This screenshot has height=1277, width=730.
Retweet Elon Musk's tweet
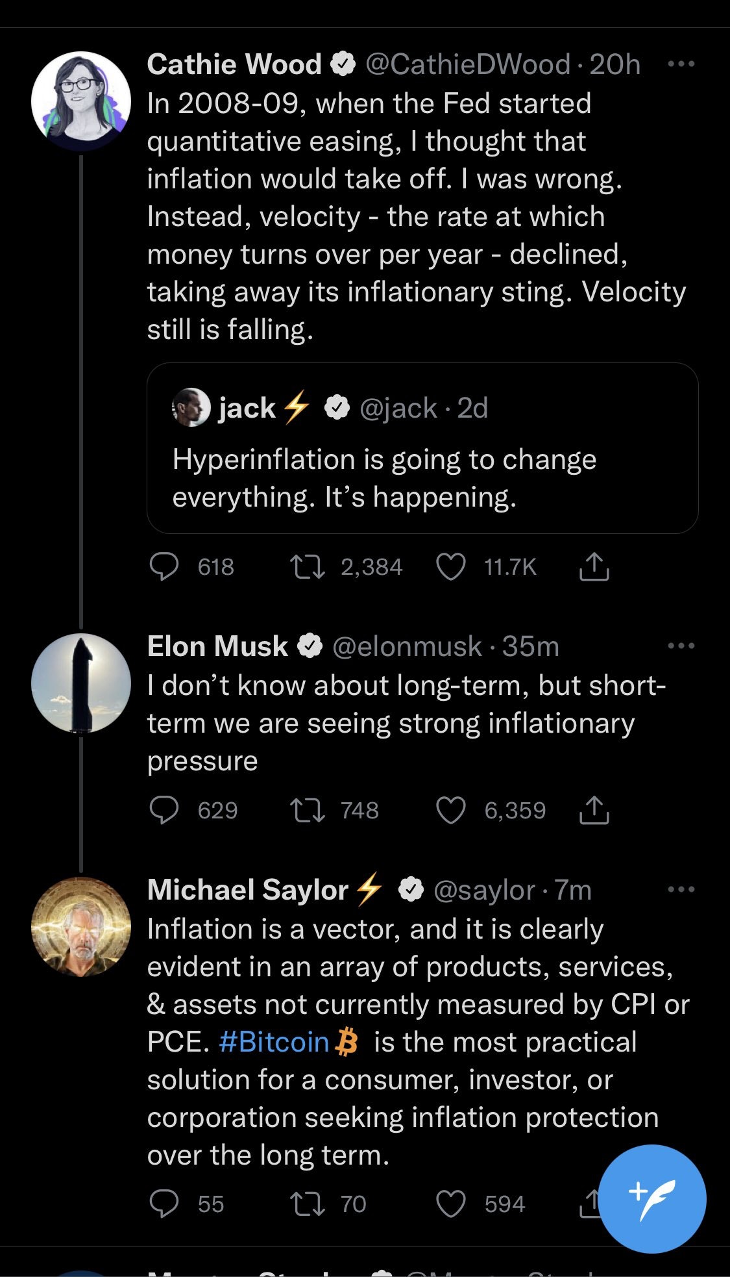click(308, 810)
